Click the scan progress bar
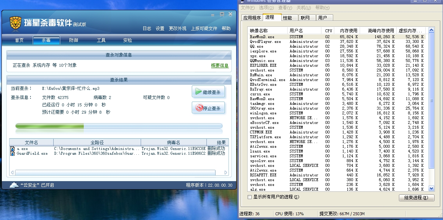The height and width of the screenshot is (220, 443). point(119,126)
